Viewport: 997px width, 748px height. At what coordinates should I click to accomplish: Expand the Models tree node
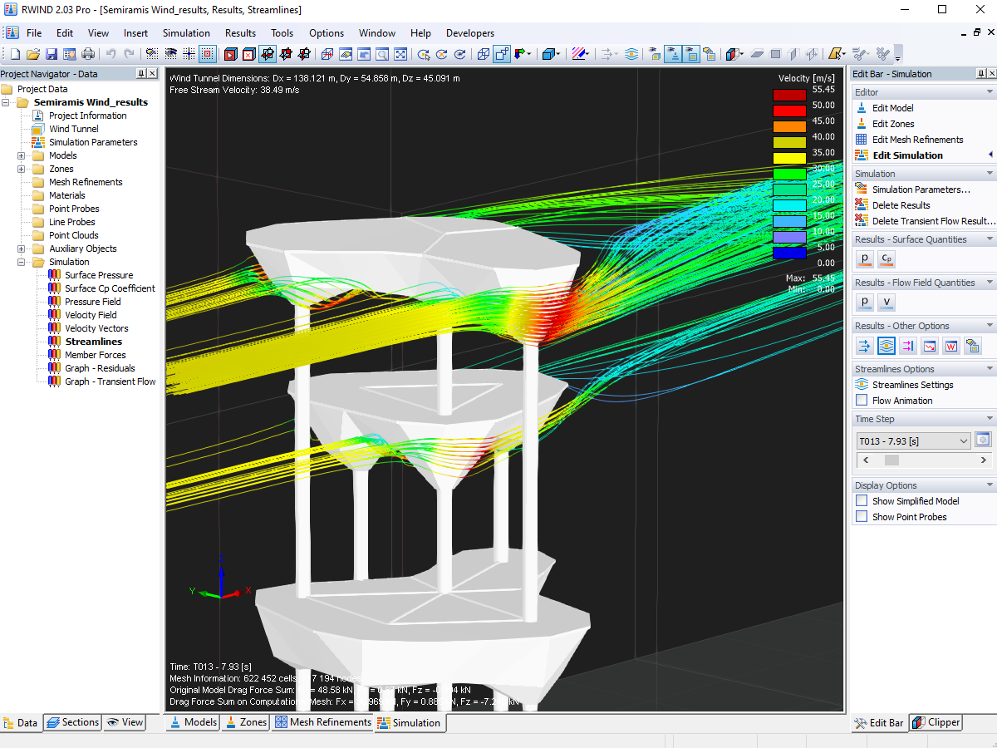tap(21, 155)
